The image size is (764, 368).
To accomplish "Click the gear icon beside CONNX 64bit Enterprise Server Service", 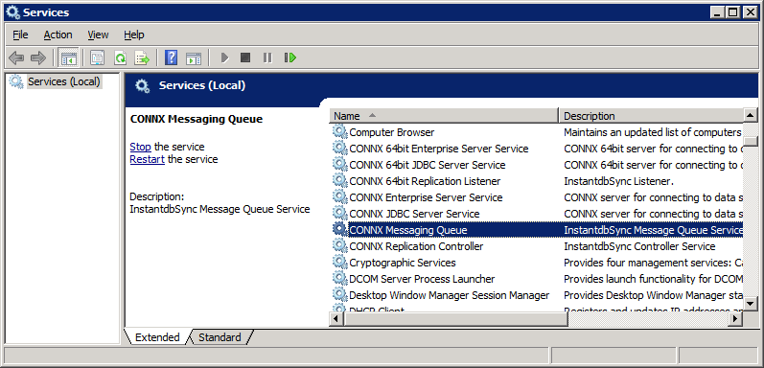I will pyautogui.click(x=339, y=149).
